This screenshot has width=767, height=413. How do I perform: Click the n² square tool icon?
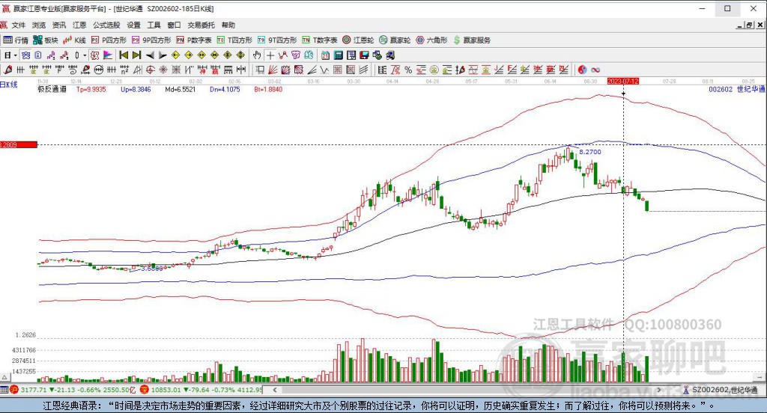[125, 70]
